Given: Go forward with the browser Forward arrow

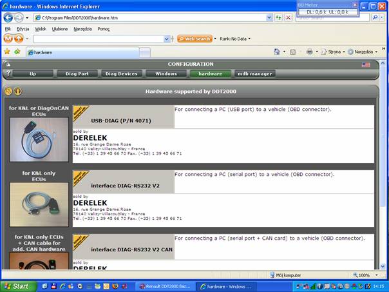Looking at the screenshot, I should click(x=19, y=18).
